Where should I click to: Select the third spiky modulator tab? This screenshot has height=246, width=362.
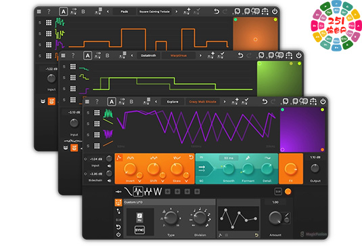148,191
